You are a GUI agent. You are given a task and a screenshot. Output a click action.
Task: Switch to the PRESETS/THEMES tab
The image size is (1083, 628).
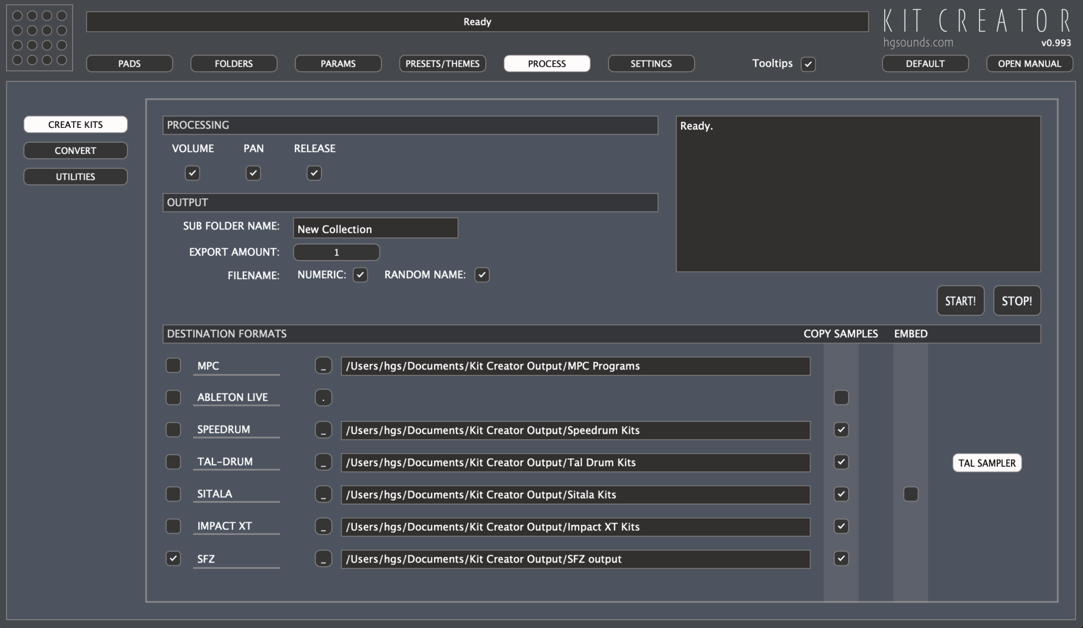pyautogui.click(x=442, y=63)
